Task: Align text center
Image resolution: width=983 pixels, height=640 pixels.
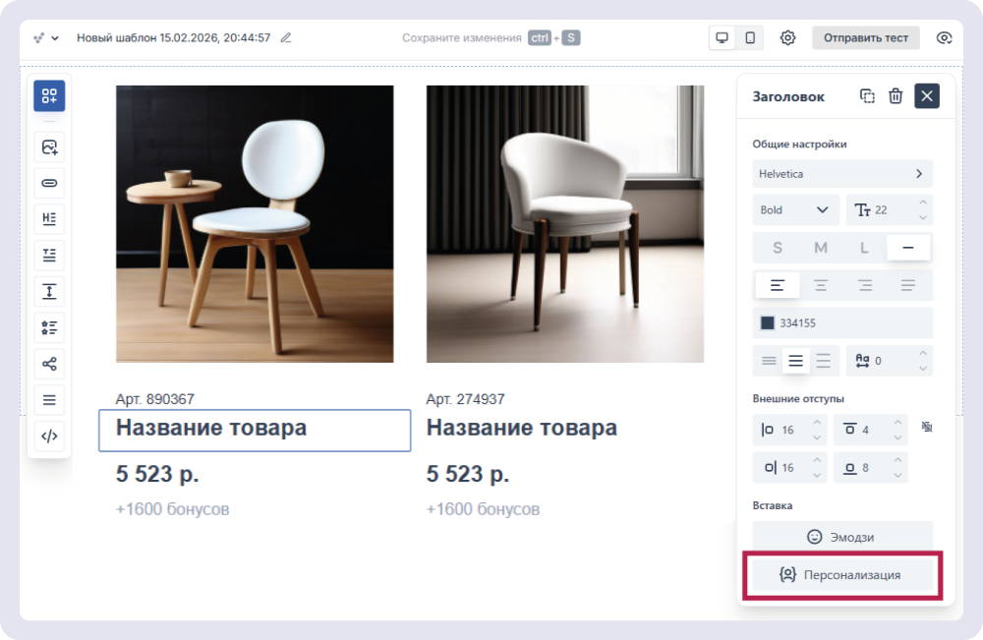Action: [821, 286]
